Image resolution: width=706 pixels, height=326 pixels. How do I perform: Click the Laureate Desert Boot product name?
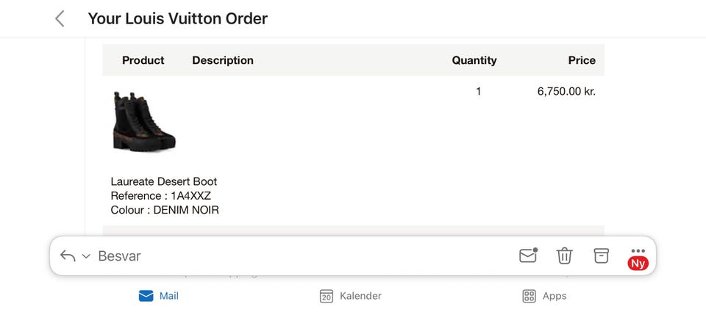(x=164, y=181)
